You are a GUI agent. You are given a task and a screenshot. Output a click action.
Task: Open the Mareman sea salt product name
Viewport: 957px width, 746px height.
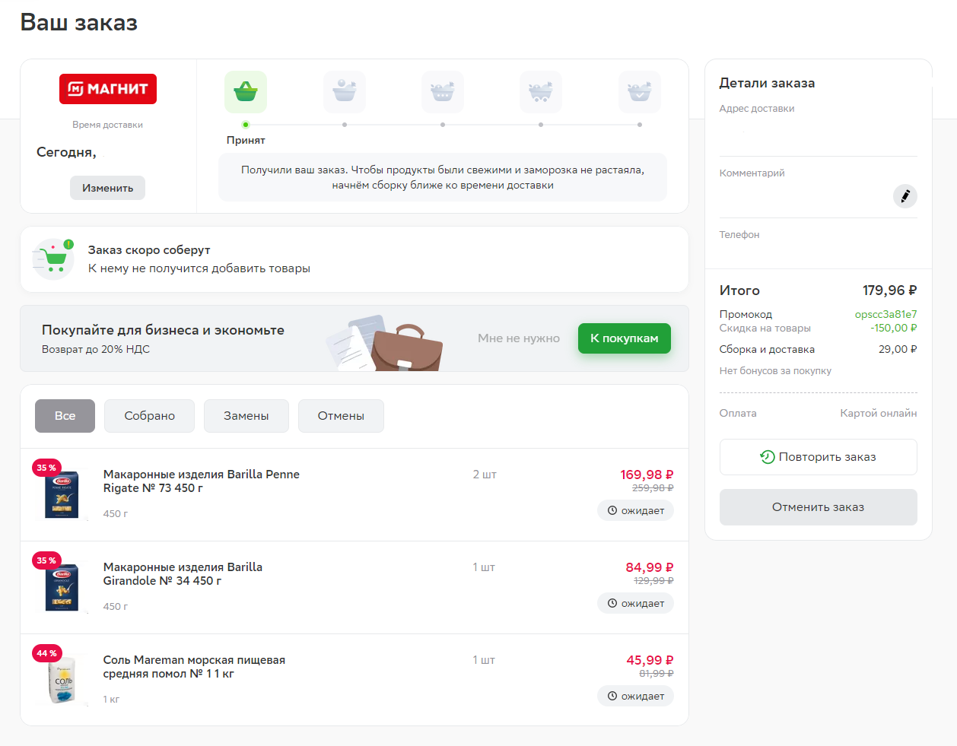pos(194,667)
